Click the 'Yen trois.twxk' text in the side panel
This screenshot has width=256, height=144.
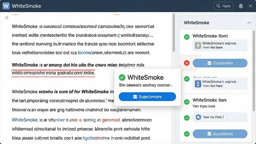tap(204, 106)
